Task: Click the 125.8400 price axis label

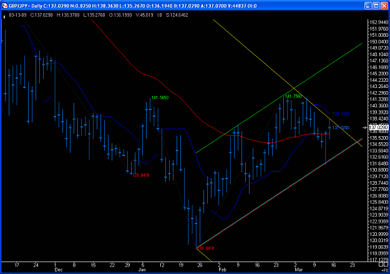Action: [379, 202]
